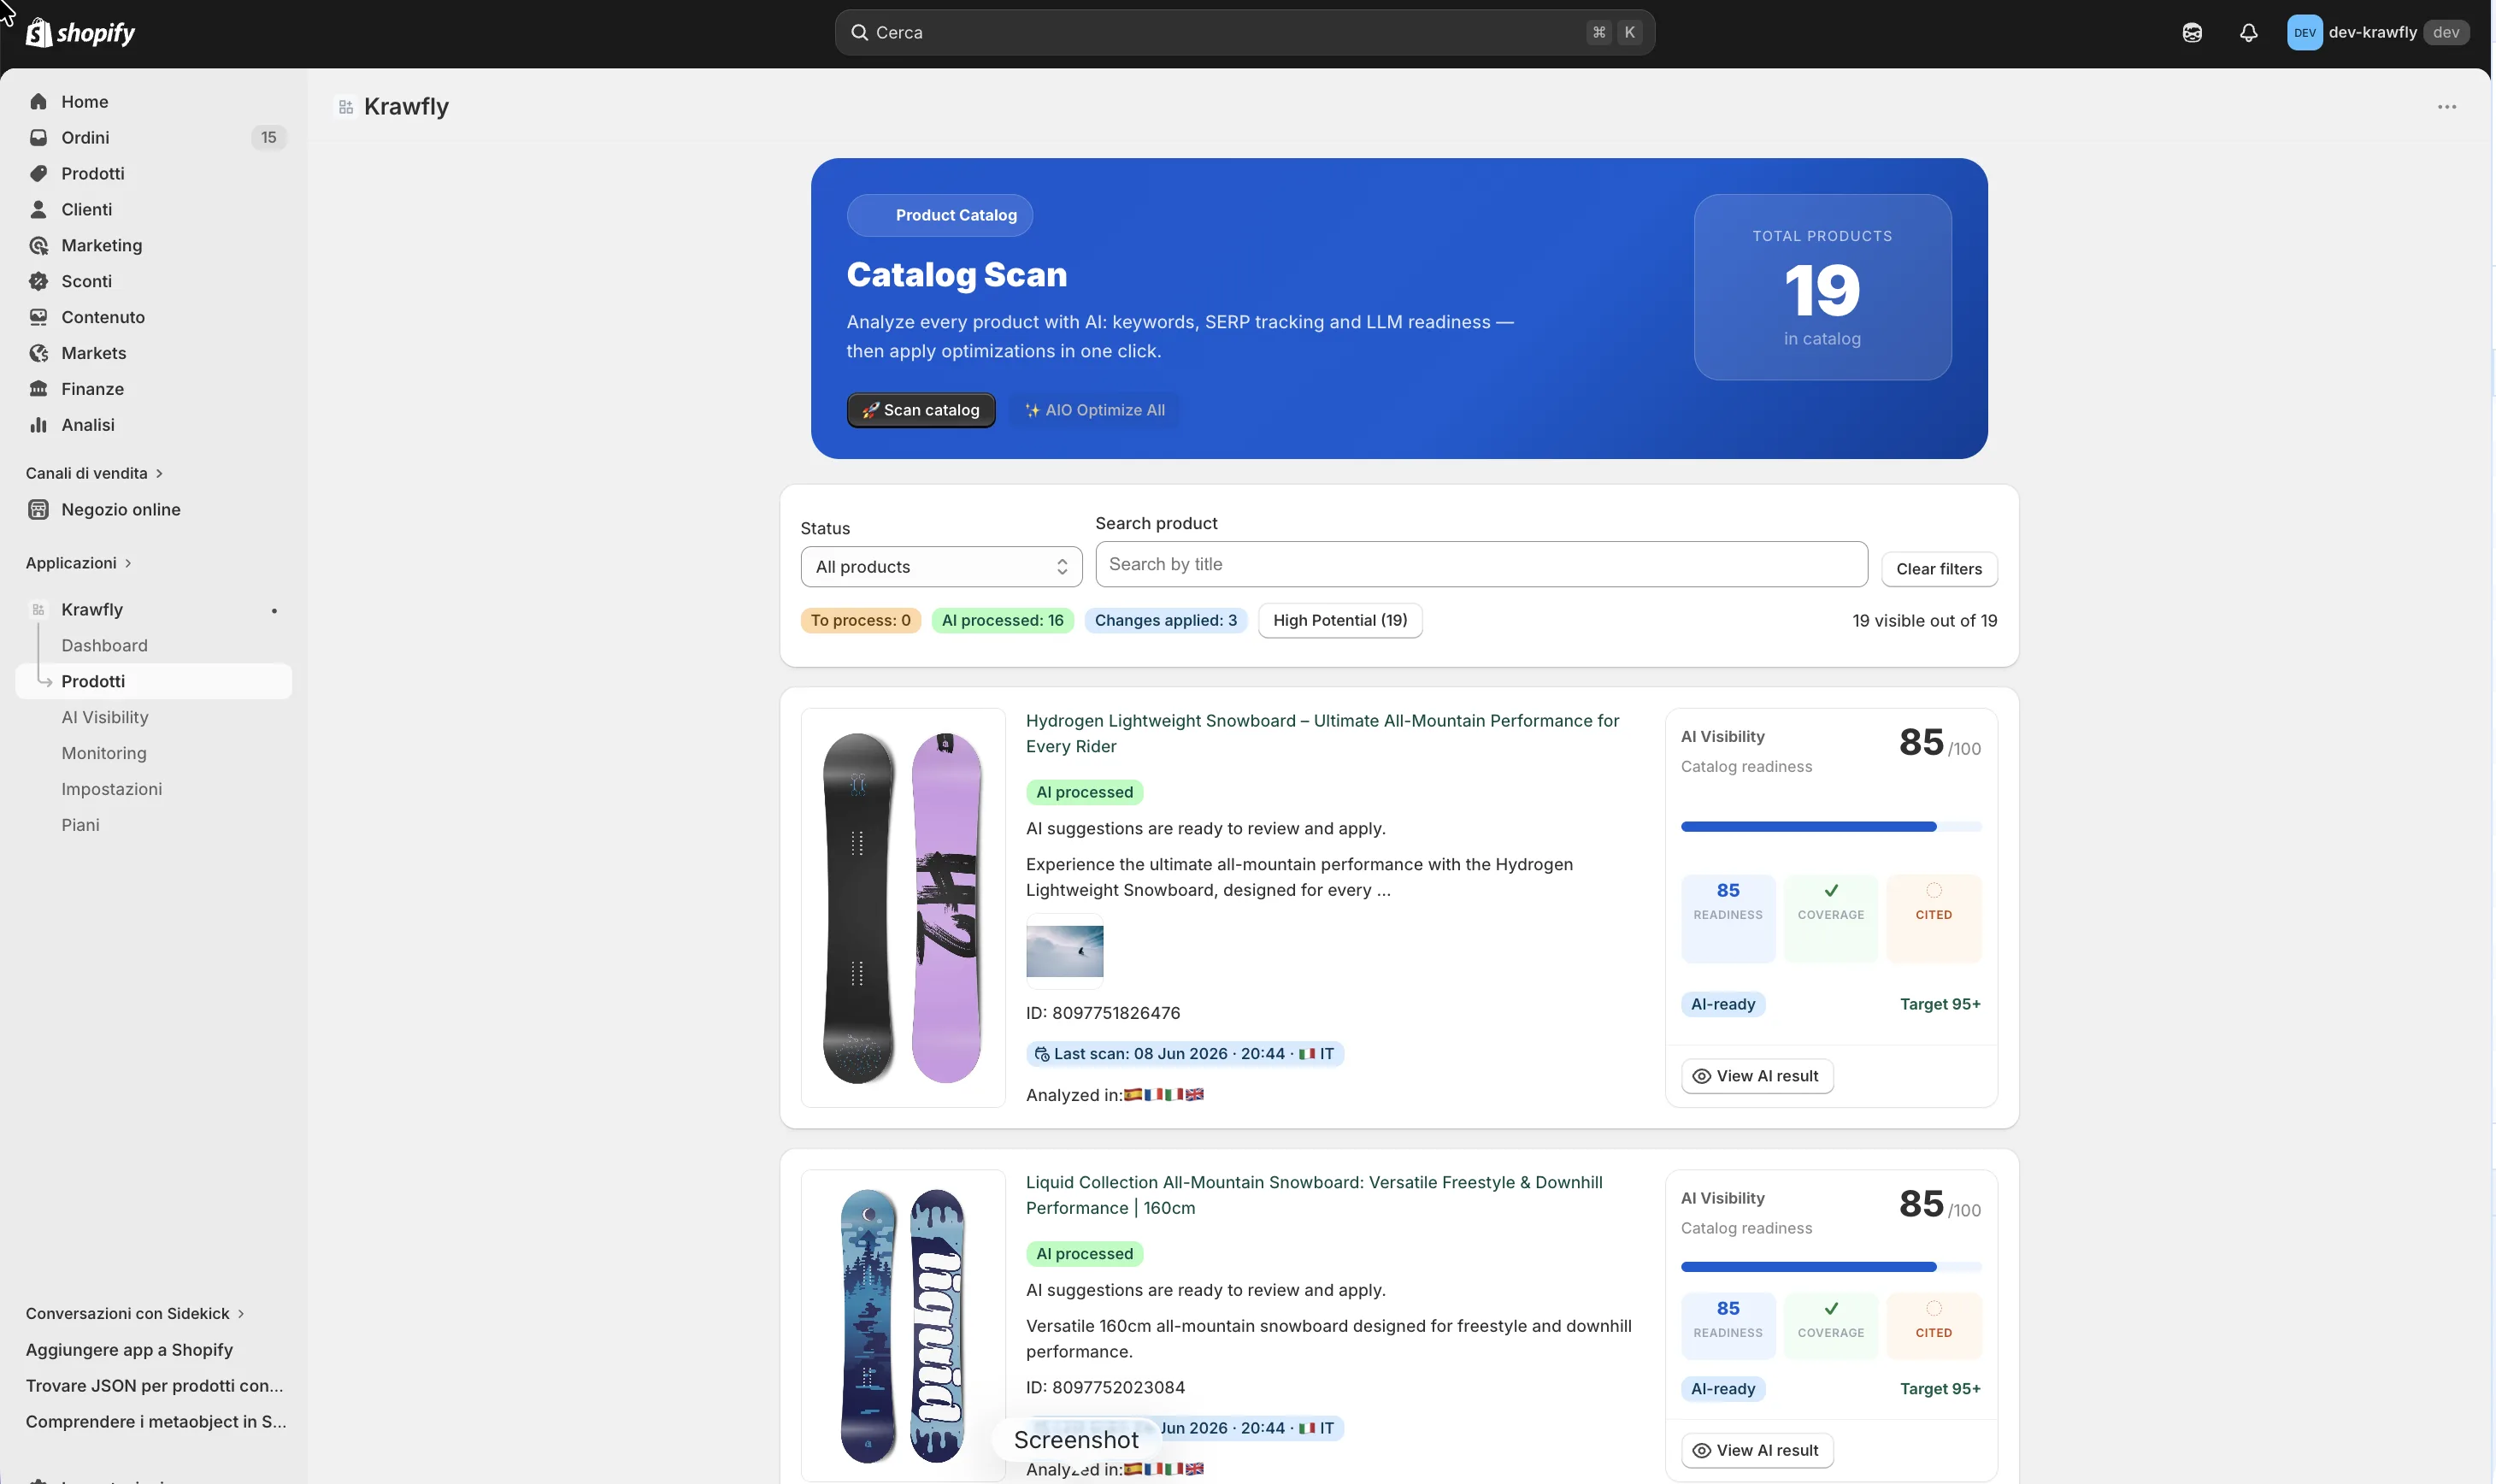The height and width of the screenshot is (1484, 2496).
Task: Open the Krawfly page three-dot menu
Action: (2446, 107)
